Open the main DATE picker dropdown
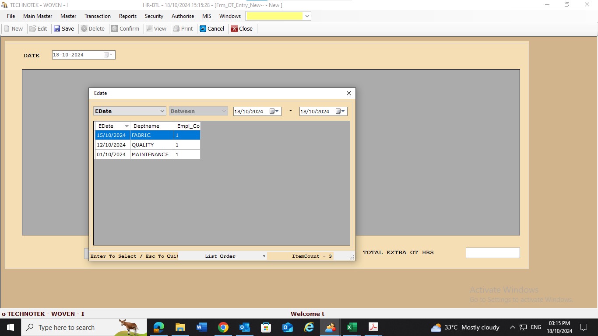 tap(108, 55)
